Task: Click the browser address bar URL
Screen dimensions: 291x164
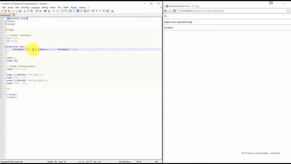Action: (202, 11)
